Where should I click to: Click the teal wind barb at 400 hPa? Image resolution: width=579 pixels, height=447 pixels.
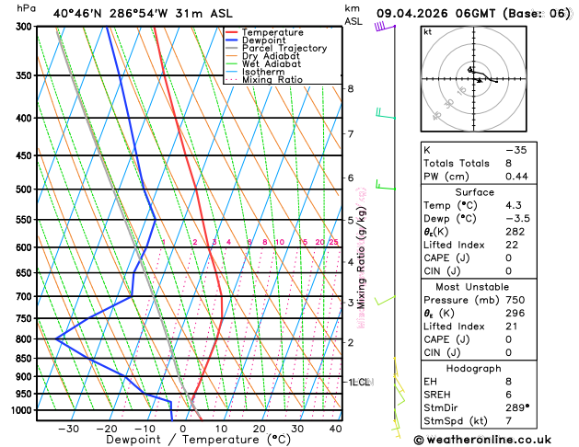[x=386, y=113]
